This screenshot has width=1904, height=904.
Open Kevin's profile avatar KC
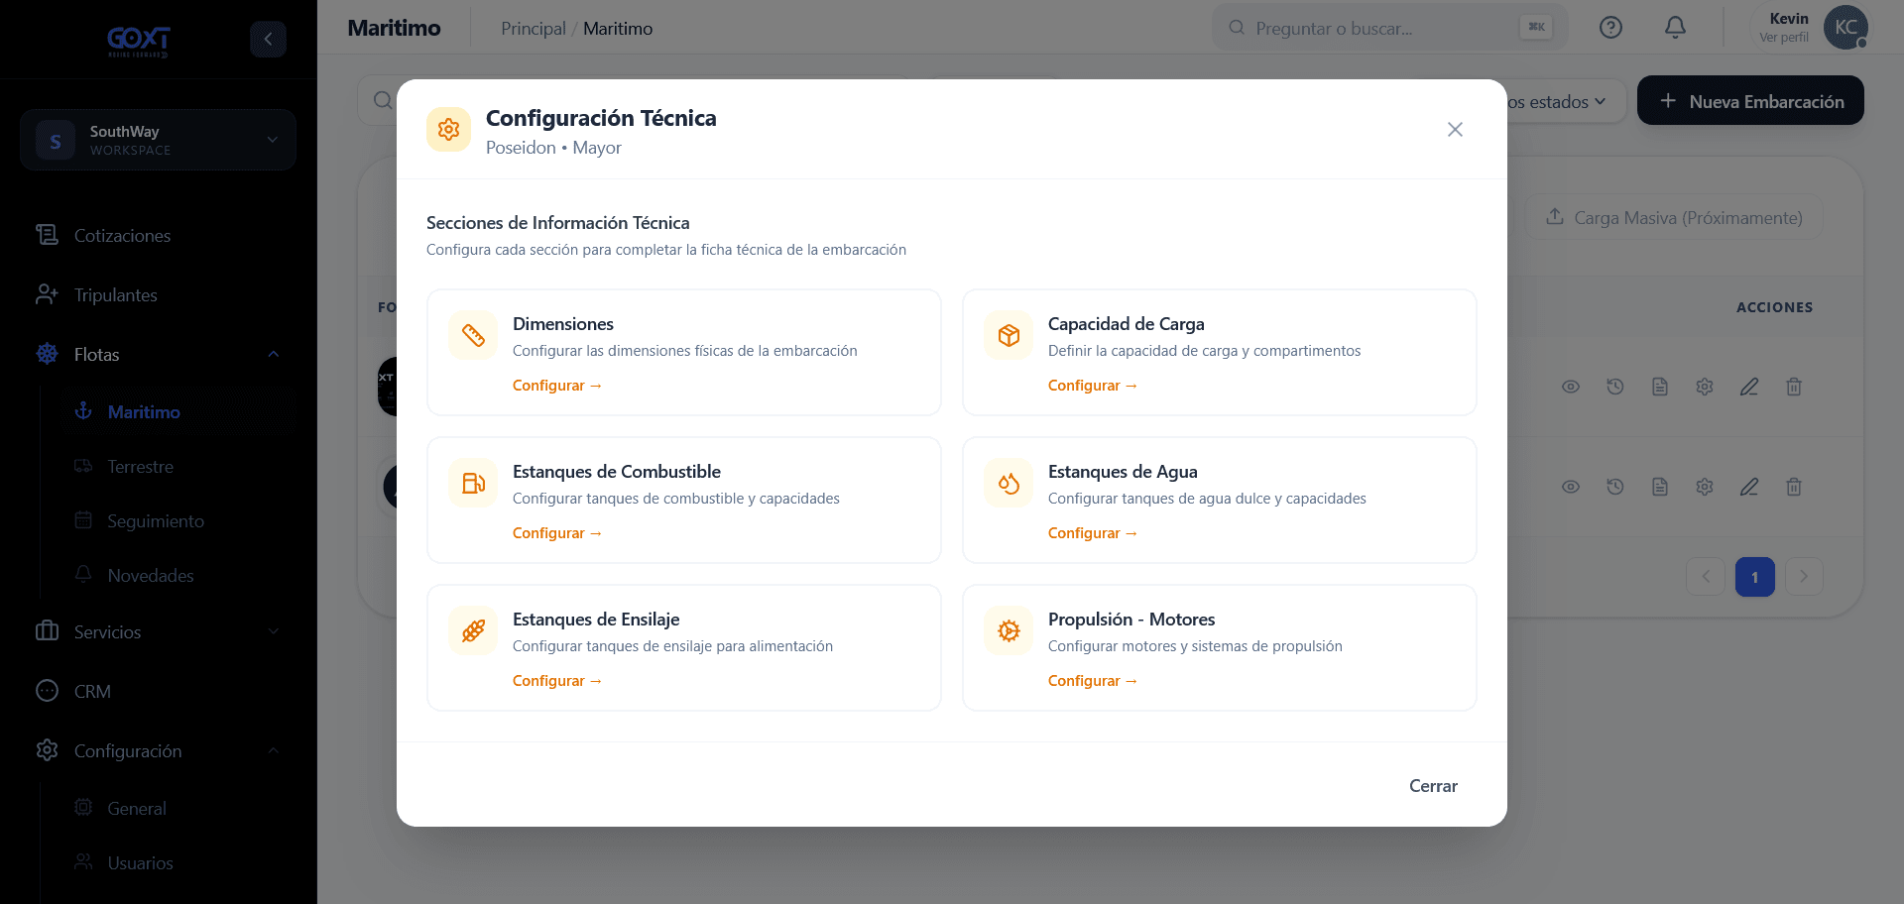point(1845,28)
